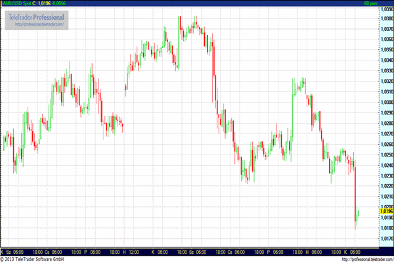Select the H 12:00 time axis marker
This screenshot has height=263, width=394.
click(130, 251)
